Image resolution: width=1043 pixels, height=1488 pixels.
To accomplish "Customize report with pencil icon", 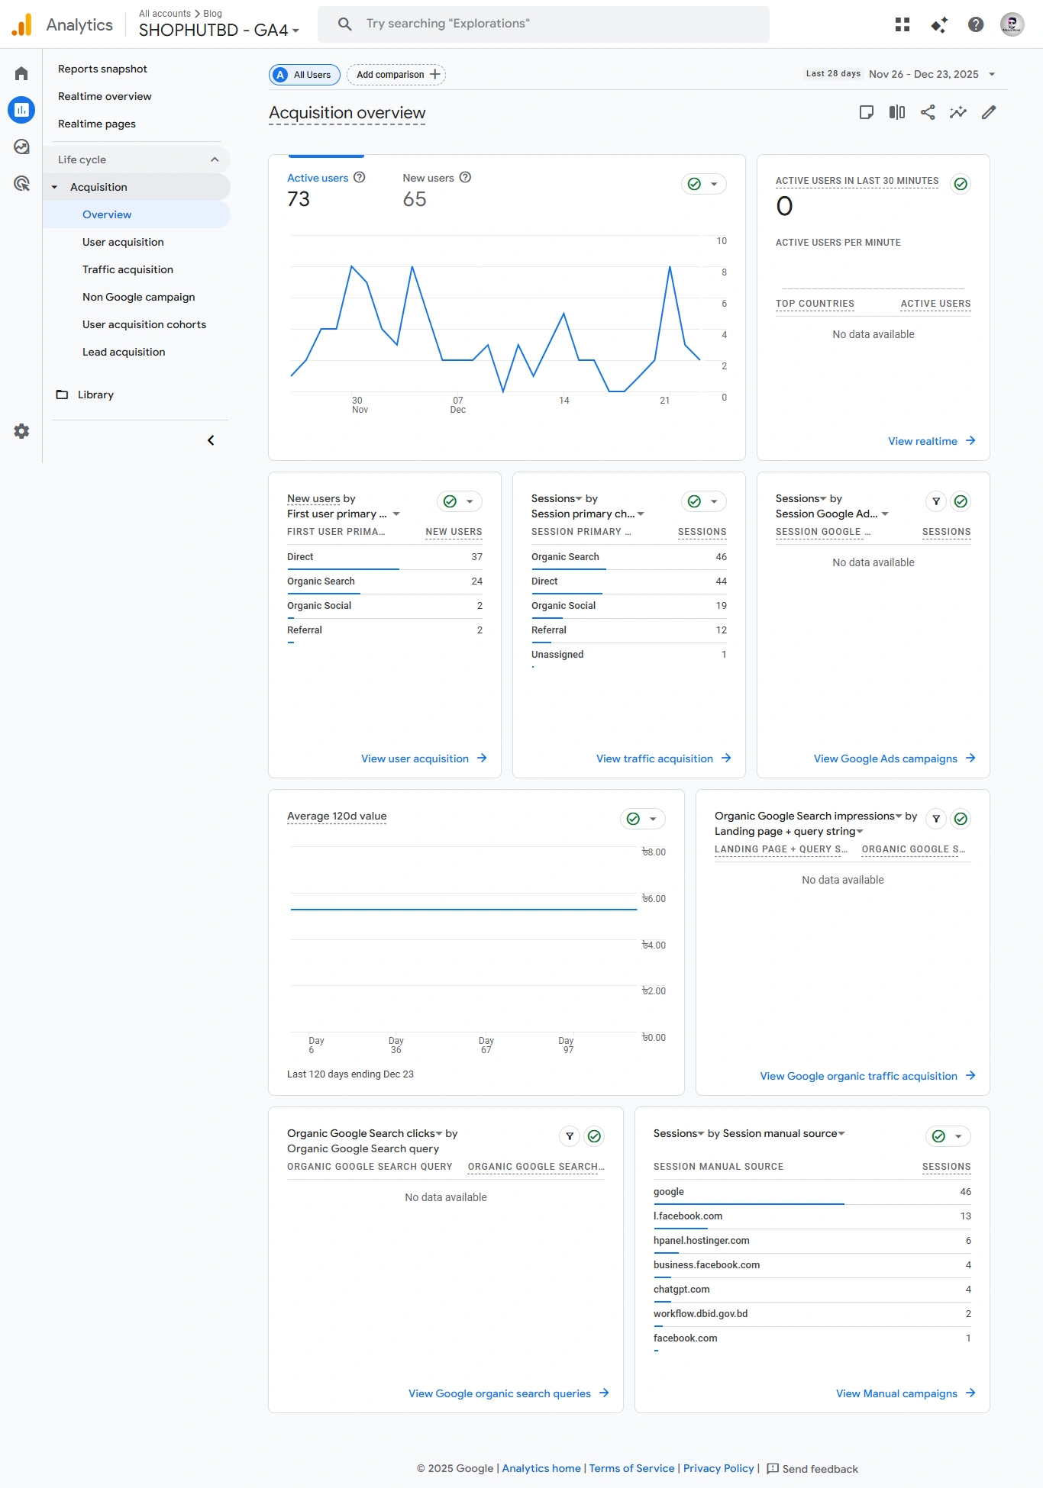I will point(989,112).
